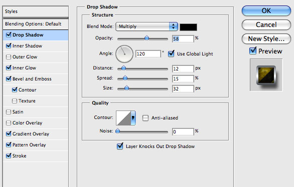This screenshot has height=187, width=294.
Task: Click the Distance slider handle
Action: click(x=123, y=68)
